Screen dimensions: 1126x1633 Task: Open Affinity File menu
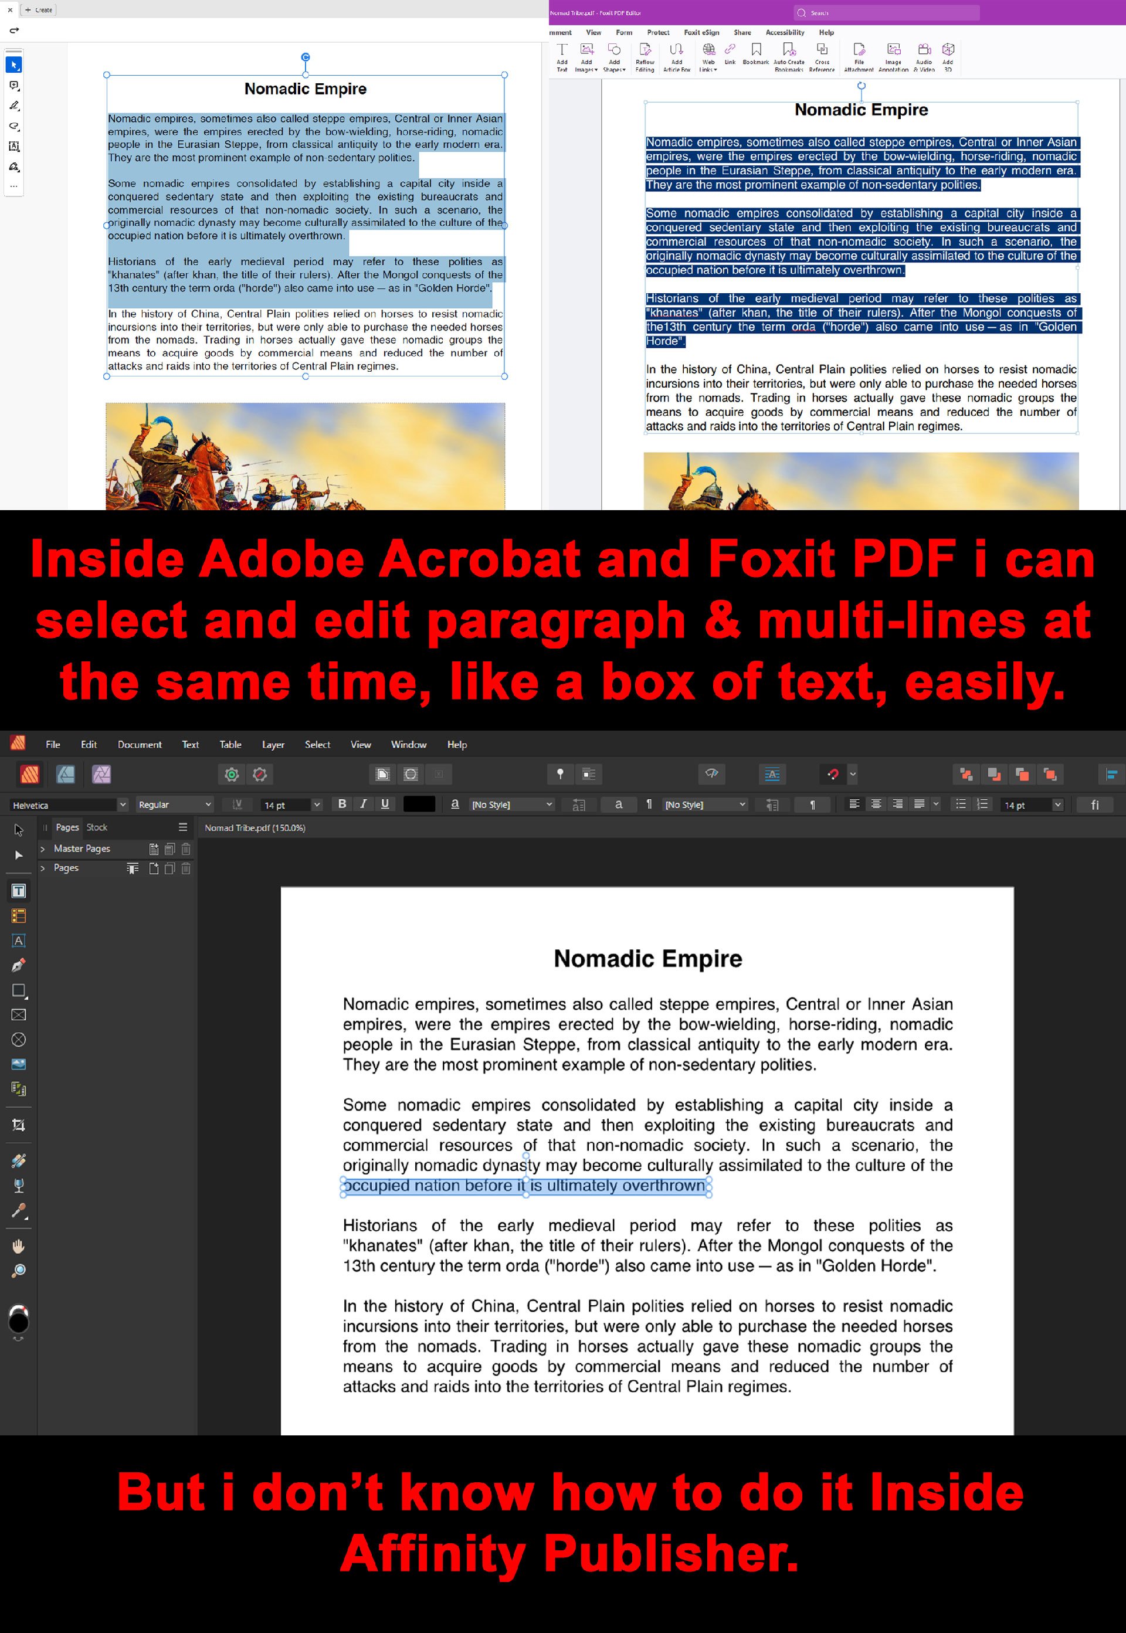click(x=53, y=744)
